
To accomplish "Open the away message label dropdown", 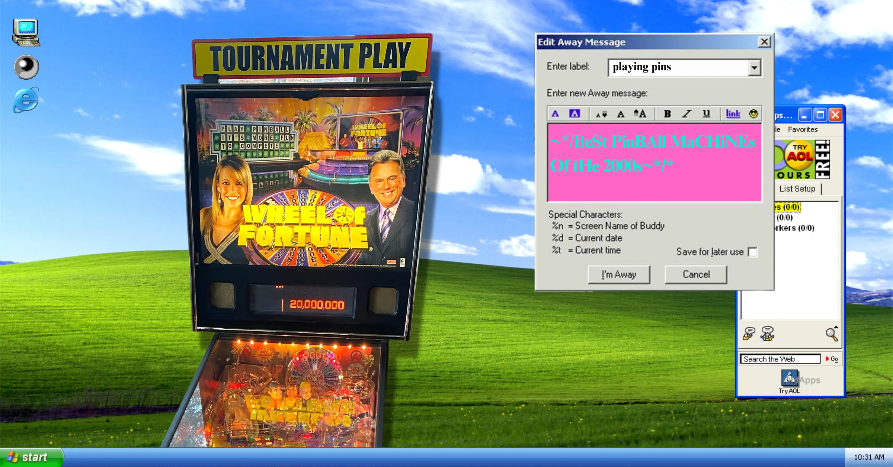I will (x=754, y=67).
